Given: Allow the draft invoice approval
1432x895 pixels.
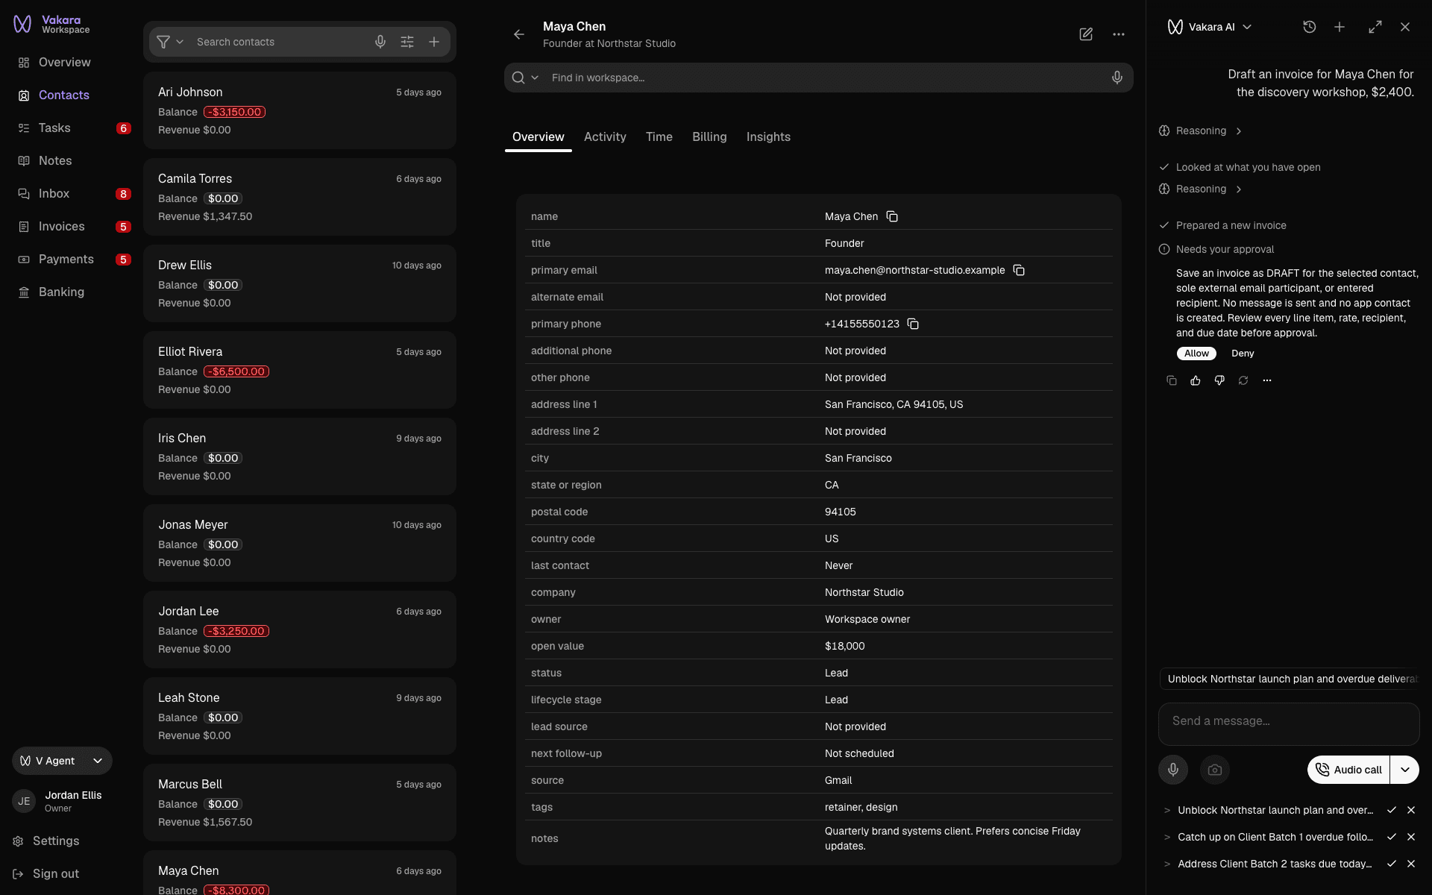Looking at the screenshot, I should [x=1196, y=354].
